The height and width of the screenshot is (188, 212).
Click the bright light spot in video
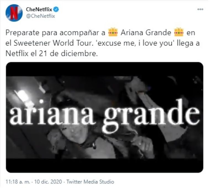pos(23,95)
